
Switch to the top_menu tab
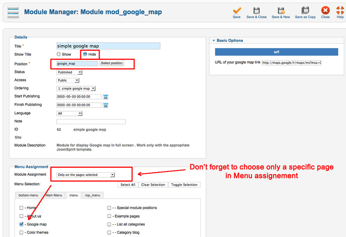tap(92, 195)
